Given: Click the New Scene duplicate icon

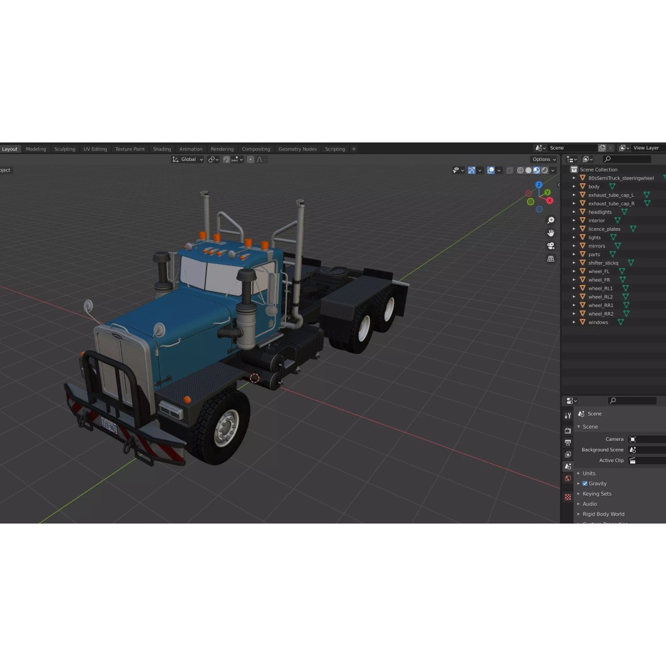Looking at the screenshot, I should pos(602,148).
